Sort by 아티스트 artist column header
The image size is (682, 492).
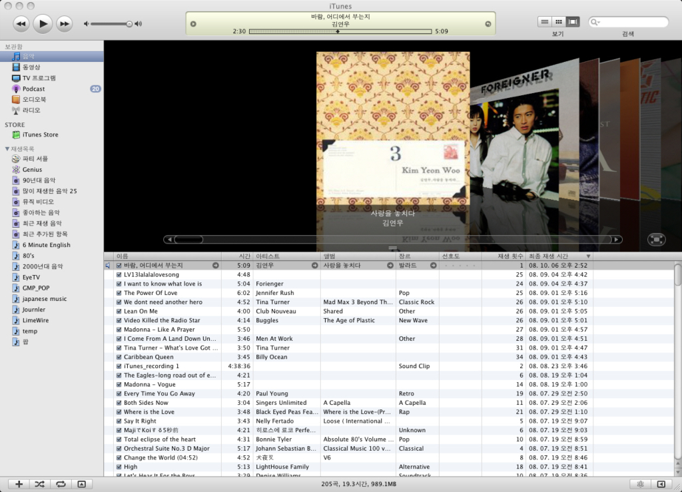pyautogui.click(x=286, y=256)
